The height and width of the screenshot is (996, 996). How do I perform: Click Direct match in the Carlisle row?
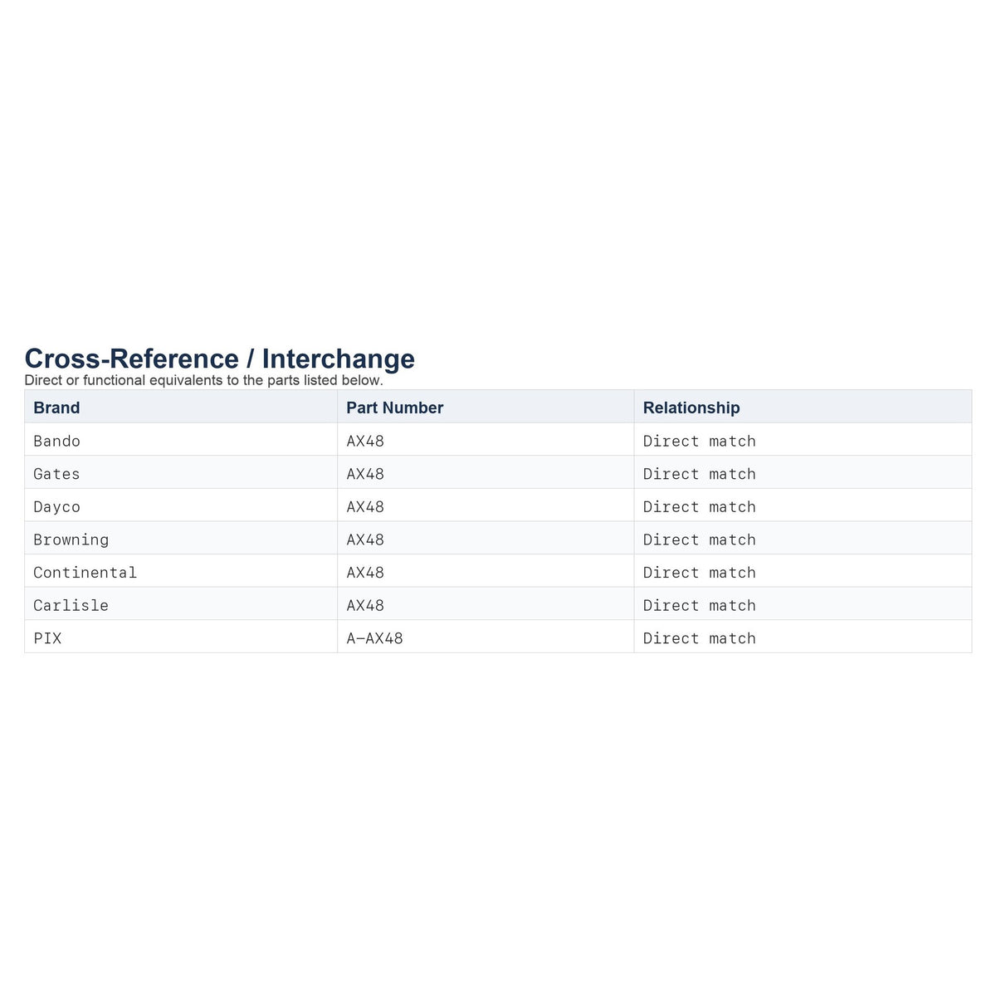[700, 605]
